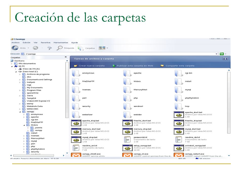Select the cgi-bin folder icon
This screenshot has width=243, height=182.
click(178, 73)
